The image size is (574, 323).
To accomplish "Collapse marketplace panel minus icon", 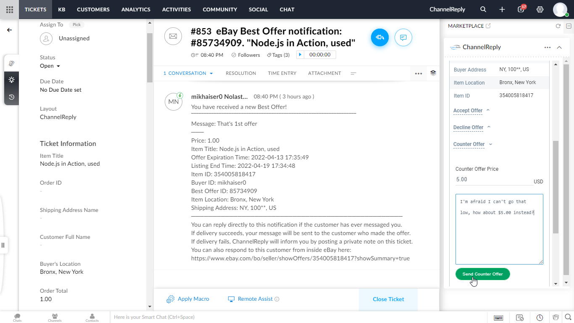I will click(569, 26).
